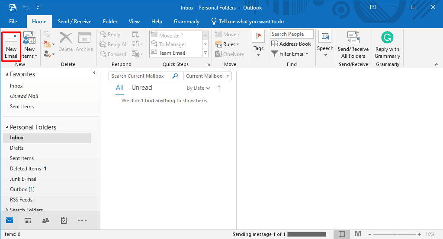This screenshot has width=443, height=239.
Task: Click the OneNote button
Action: pyautogui.click(x=229, y=54)
